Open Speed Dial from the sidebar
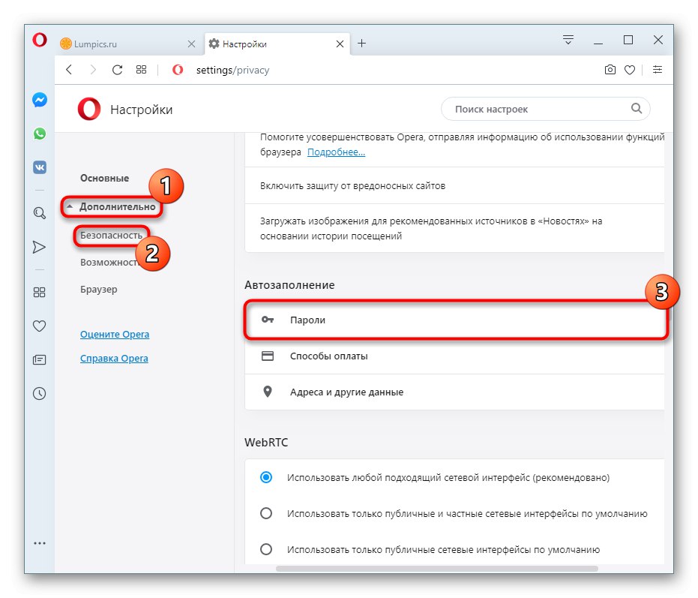 click(x=39, y=293)
